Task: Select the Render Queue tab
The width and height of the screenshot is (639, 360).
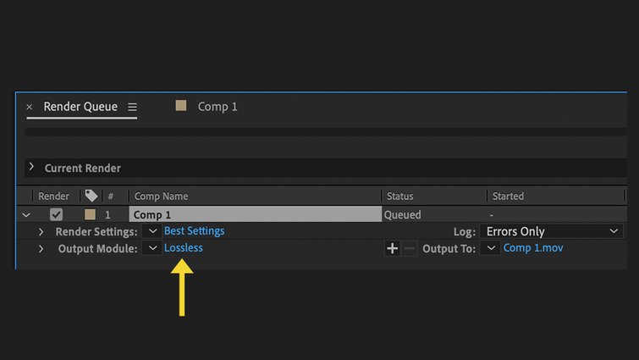Action: 80,107
